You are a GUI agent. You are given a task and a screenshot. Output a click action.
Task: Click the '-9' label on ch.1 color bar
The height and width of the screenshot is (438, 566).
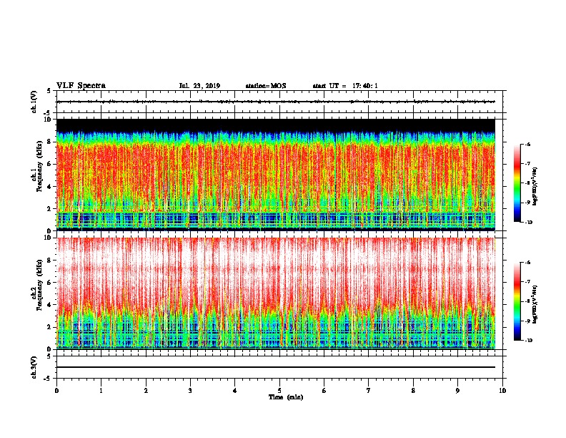[527, 203]
